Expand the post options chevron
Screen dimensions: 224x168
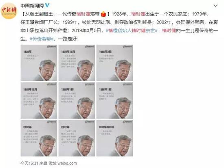[x=215, y=6]
